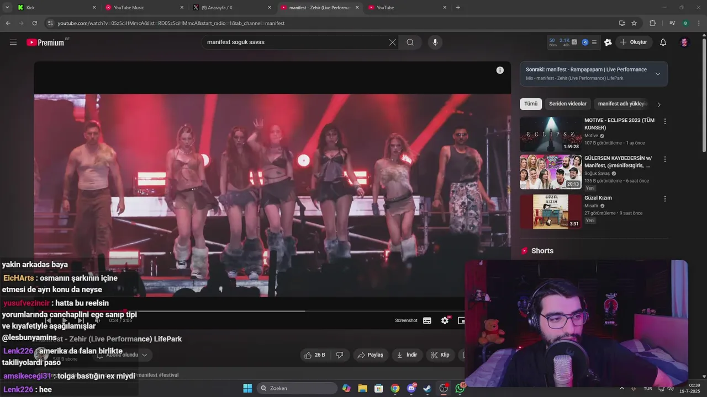Screen dimensions: 707x397
Task: Show more filter chips with right arrow
Action: (658, 104)
